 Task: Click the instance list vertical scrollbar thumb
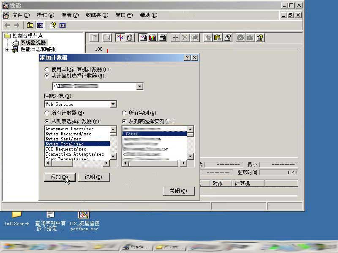pyautogui.click(x=191, y=135)
